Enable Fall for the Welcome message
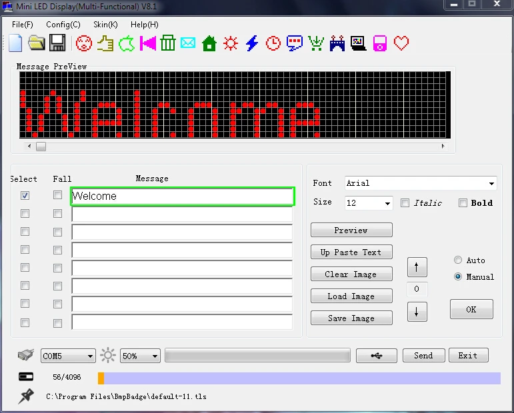 [x=58, y=195]
